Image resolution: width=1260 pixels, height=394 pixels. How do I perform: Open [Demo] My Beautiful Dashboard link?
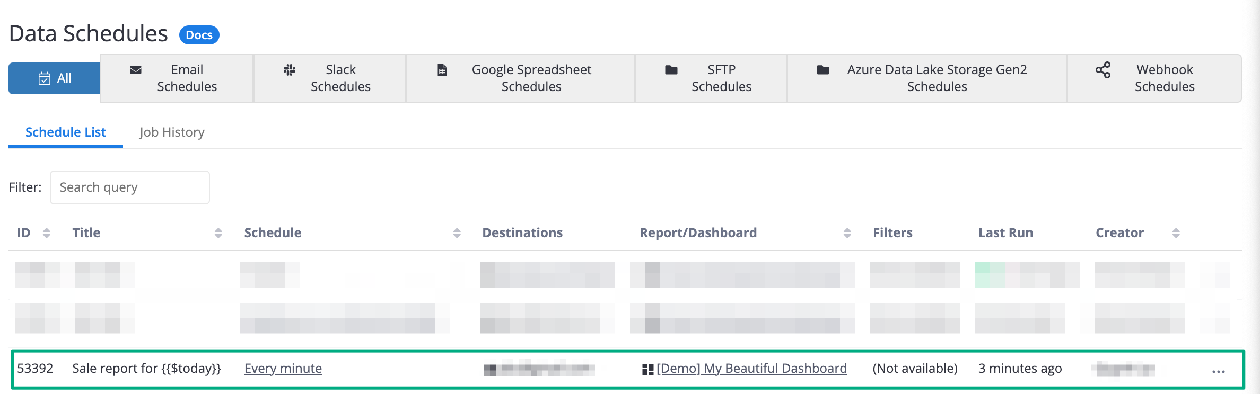(751, 369)
